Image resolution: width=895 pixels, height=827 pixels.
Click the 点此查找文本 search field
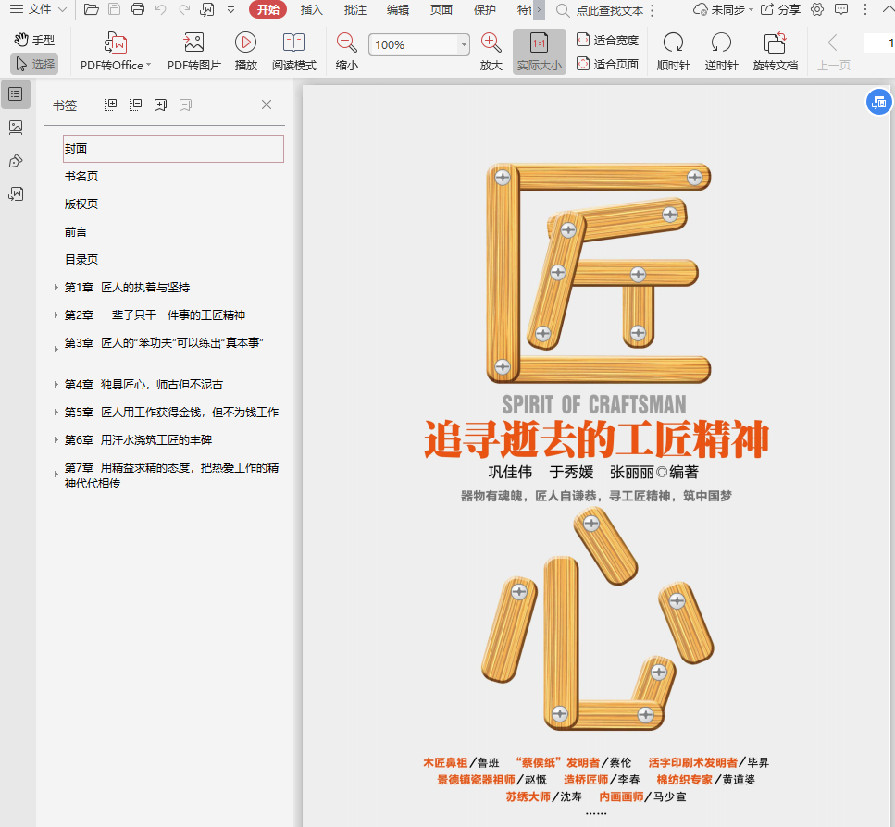[x=608, y=10]
